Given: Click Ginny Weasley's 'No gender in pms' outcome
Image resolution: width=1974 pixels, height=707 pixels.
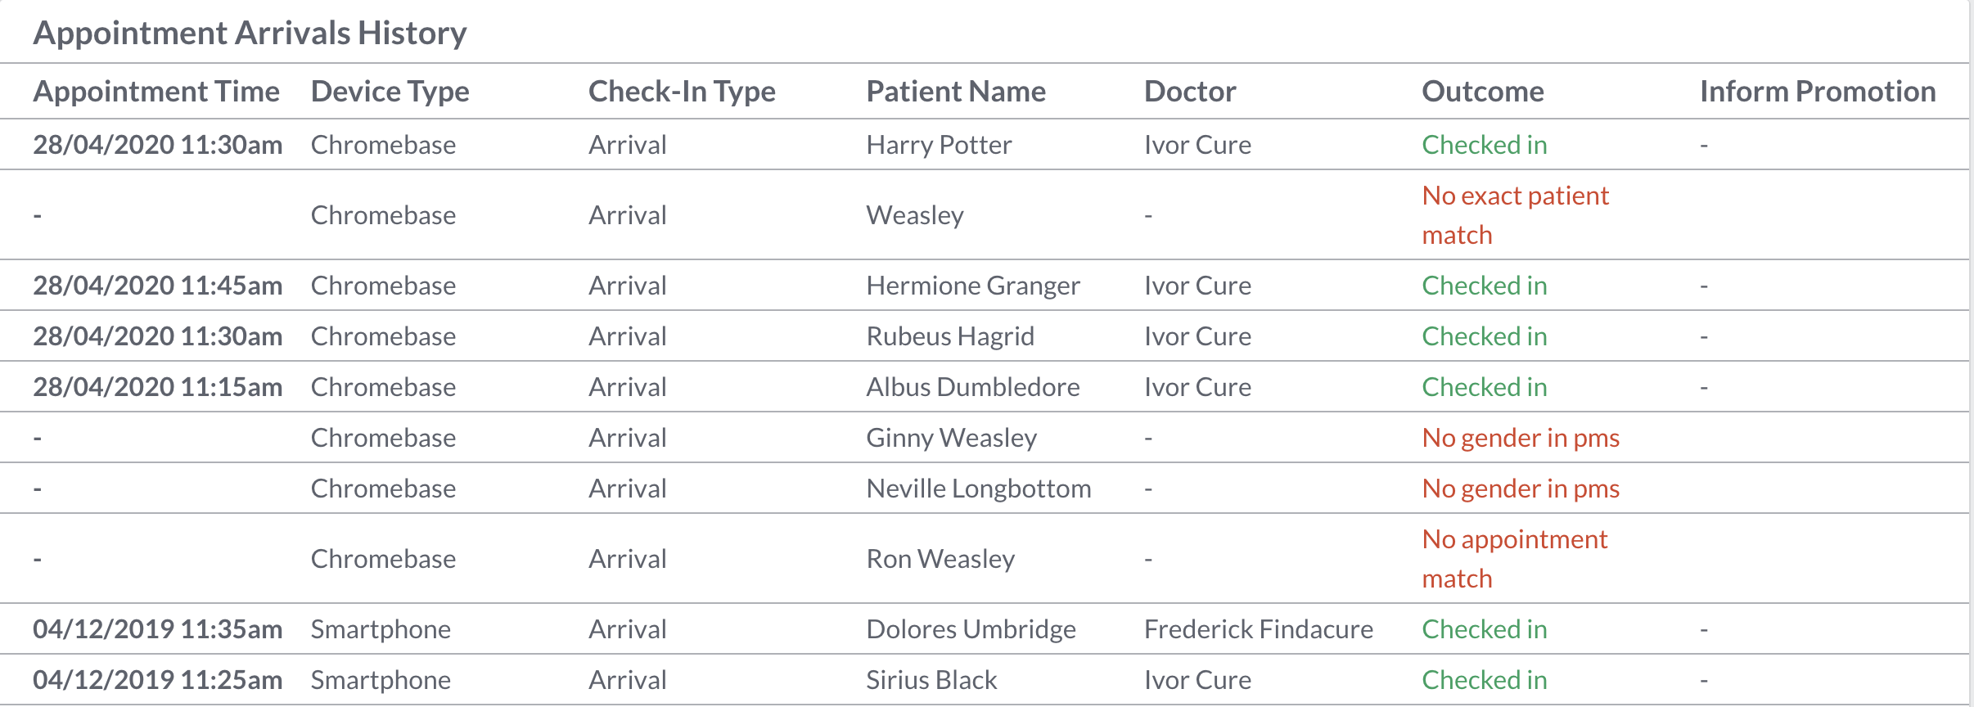Looking at the screenshot, I should [1521, 438].
